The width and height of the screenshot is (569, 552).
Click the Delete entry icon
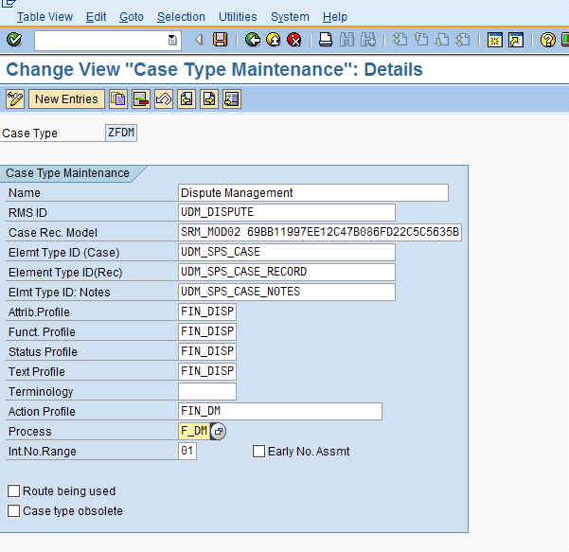click(141, 99)
